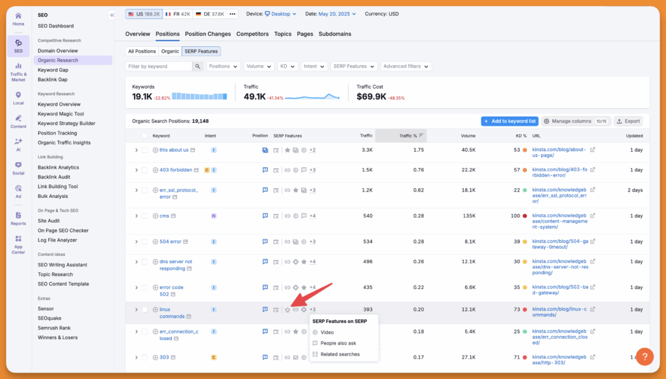Click plus icon beside 'this about us'
Viewport: 666px width, 379px height.
(x=155, y=150)
